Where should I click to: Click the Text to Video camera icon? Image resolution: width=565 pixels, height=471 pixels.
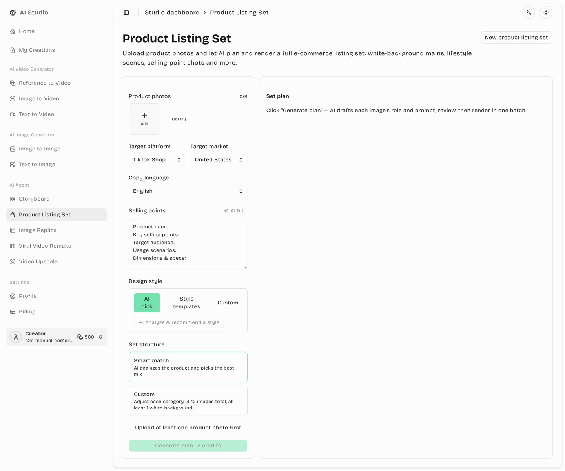click(x=13, y=114)
